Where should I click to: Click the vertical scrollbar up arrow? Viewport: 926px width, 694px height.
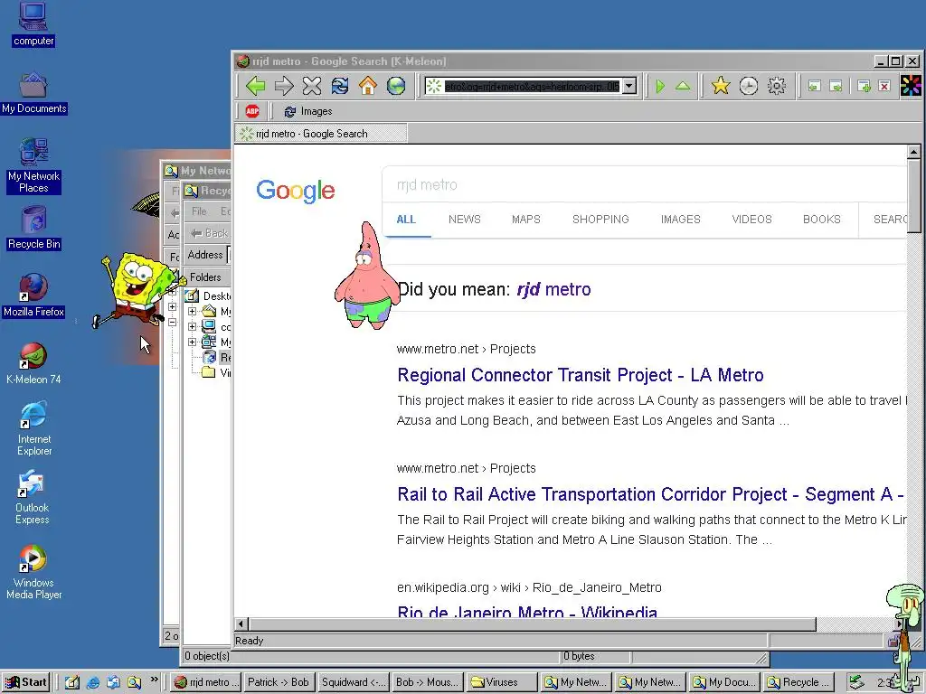point(913,152)
